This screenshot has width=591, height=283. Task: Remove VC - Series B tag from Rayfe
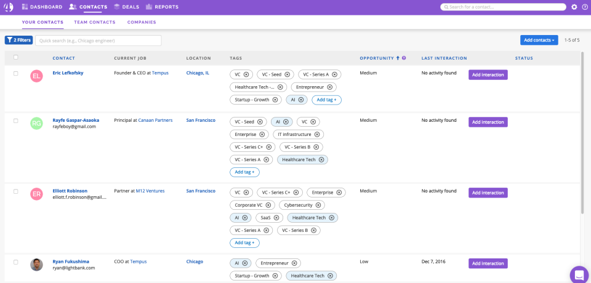point(316,147)
